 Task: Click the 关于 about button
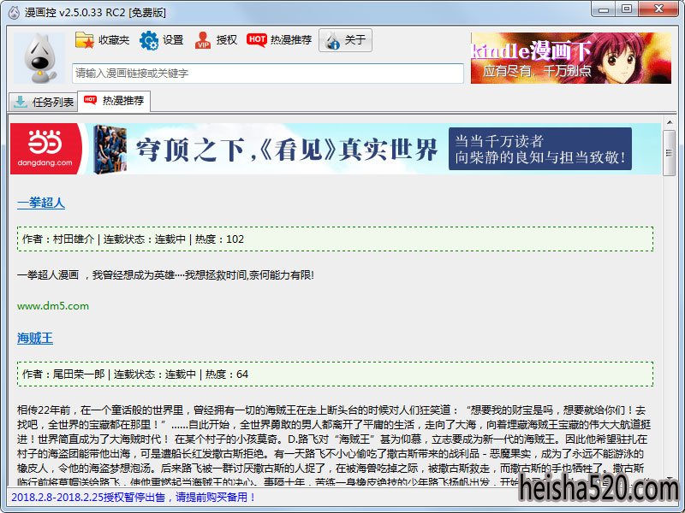pyautogui.click(x=345, y=40)
